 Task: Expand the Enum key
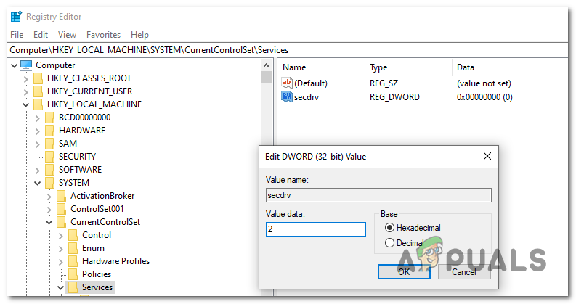[61, 249]
